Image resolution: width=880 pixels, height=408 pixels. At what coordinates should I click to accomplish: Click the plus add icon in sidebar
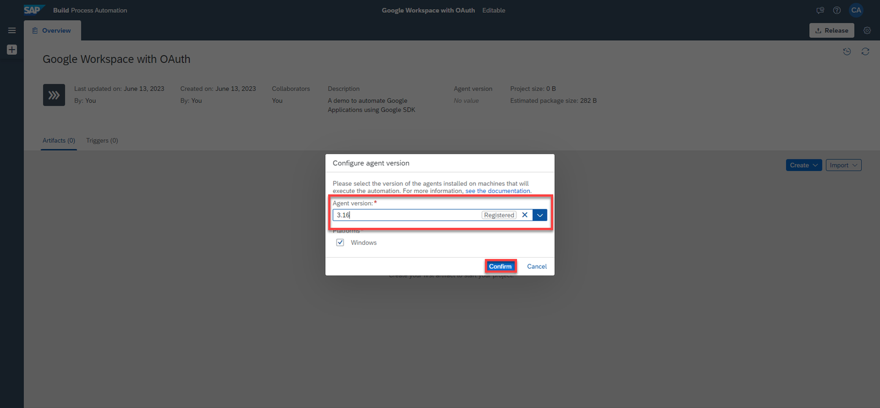pyautogui.click(x=12, y=50)
